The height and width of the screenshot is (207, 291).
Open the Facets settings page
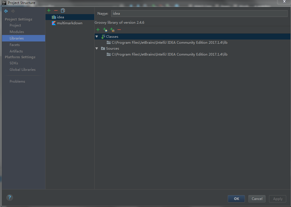click(15, 45)
